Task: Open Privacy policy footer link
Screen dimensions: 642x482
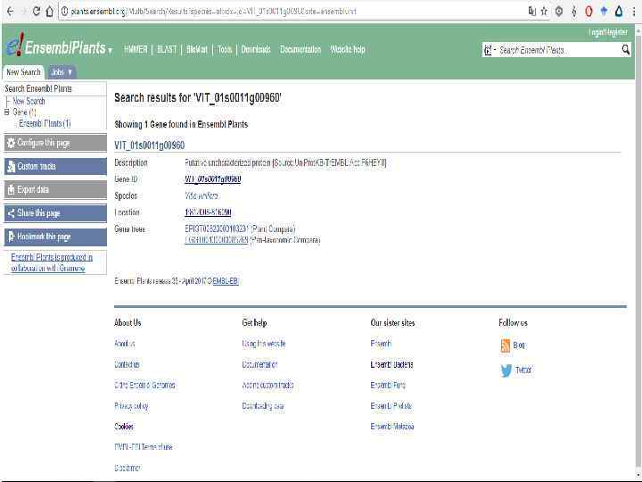Action: click(x=131, y=406)
